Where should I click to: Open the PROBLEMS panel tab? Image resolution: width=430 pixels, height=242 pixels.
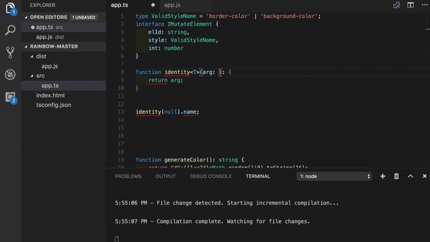pyautogui.click(x=128, y=176)
